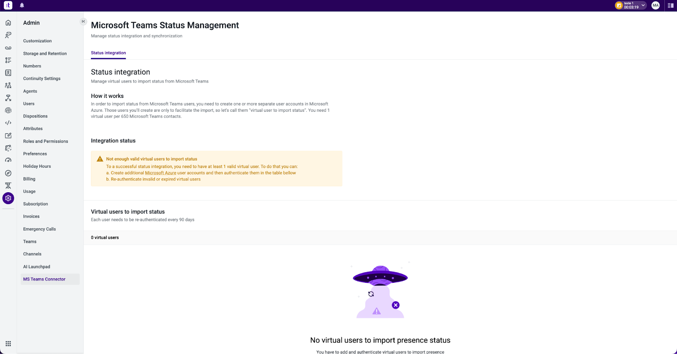Open Subscription in the Admin menu

click(36, 204)
